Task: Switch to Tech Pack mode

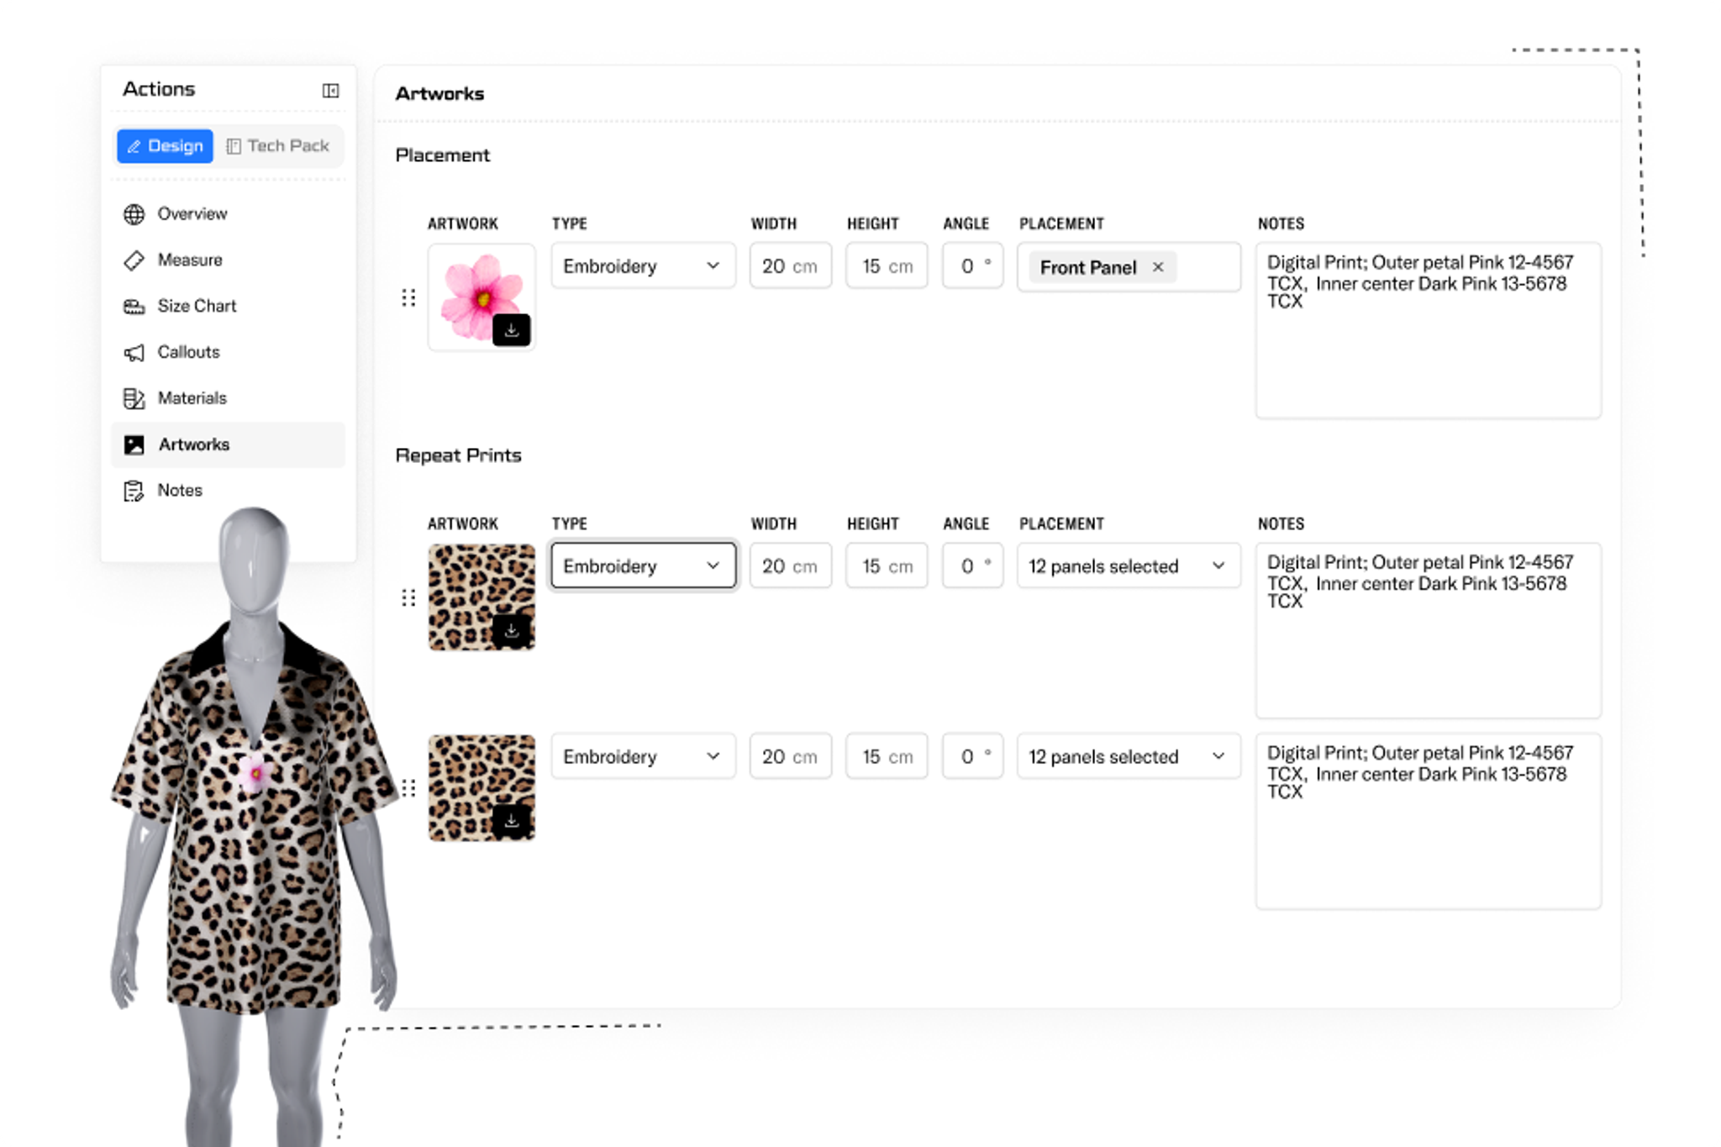Action: coord(278,145)
